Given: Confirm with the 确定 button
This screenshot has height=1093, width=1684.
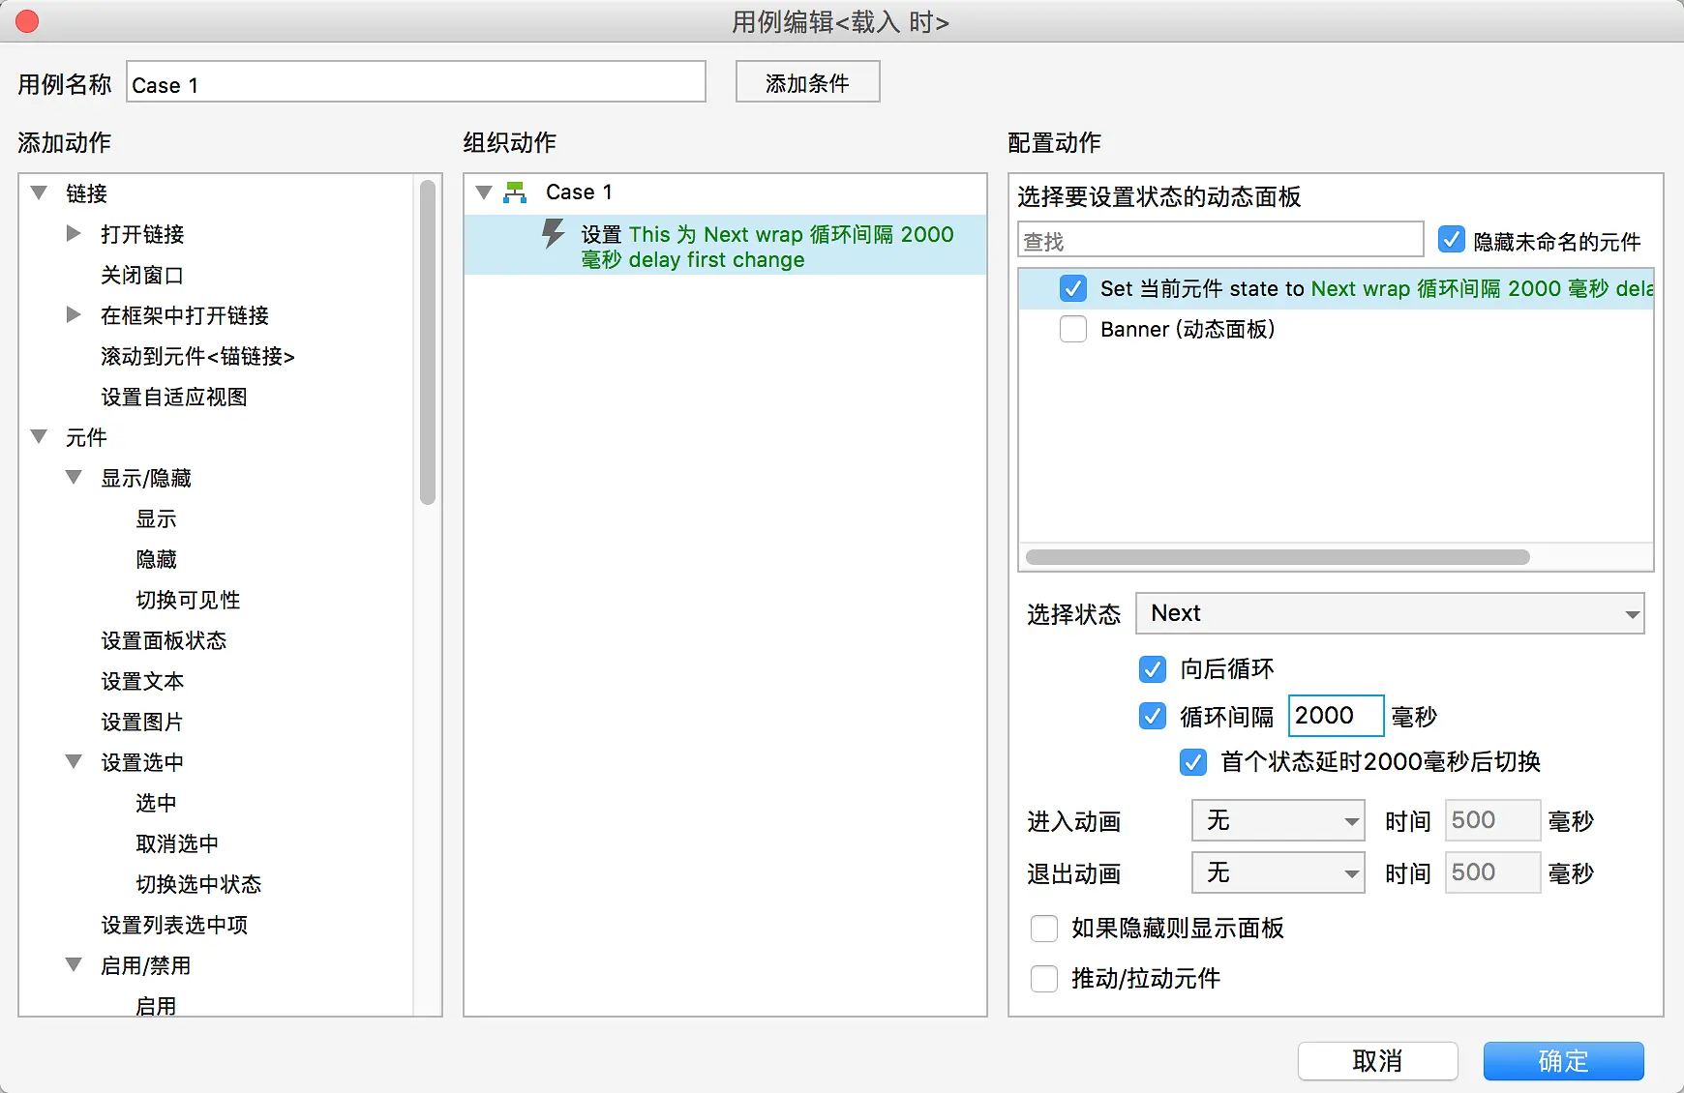Looking at the screenshot, I should click(1562, 1061).
